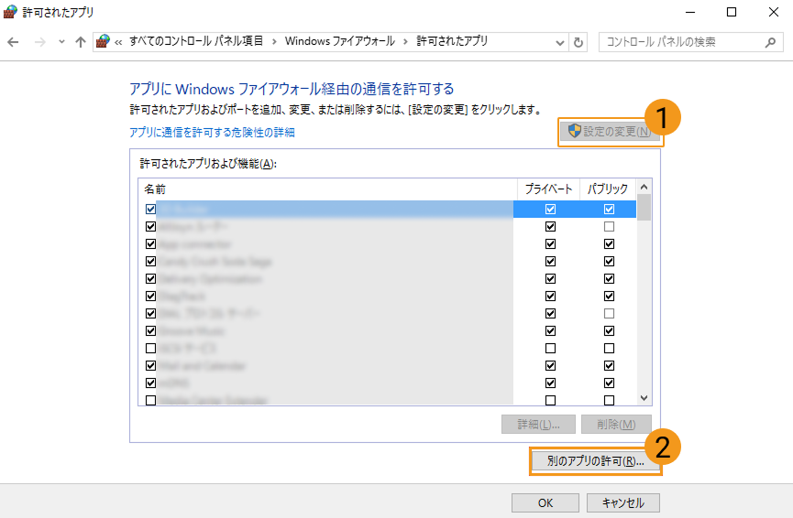Go back with the left arrow button
Image resolution: width=793 pixels, height=518 pixels.
point(13,42)
